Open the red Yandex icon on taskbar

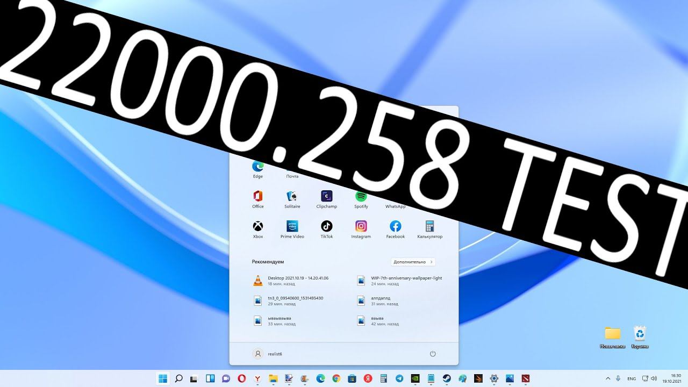(x=368, y=378)
